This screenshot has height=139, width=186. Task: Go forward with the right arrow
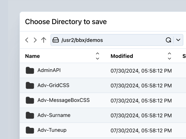(x=35, y=40)
